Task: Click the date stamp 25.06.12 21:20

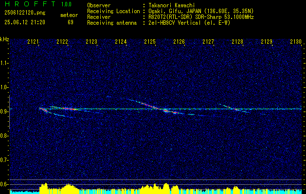Action: tap(25, 22)
